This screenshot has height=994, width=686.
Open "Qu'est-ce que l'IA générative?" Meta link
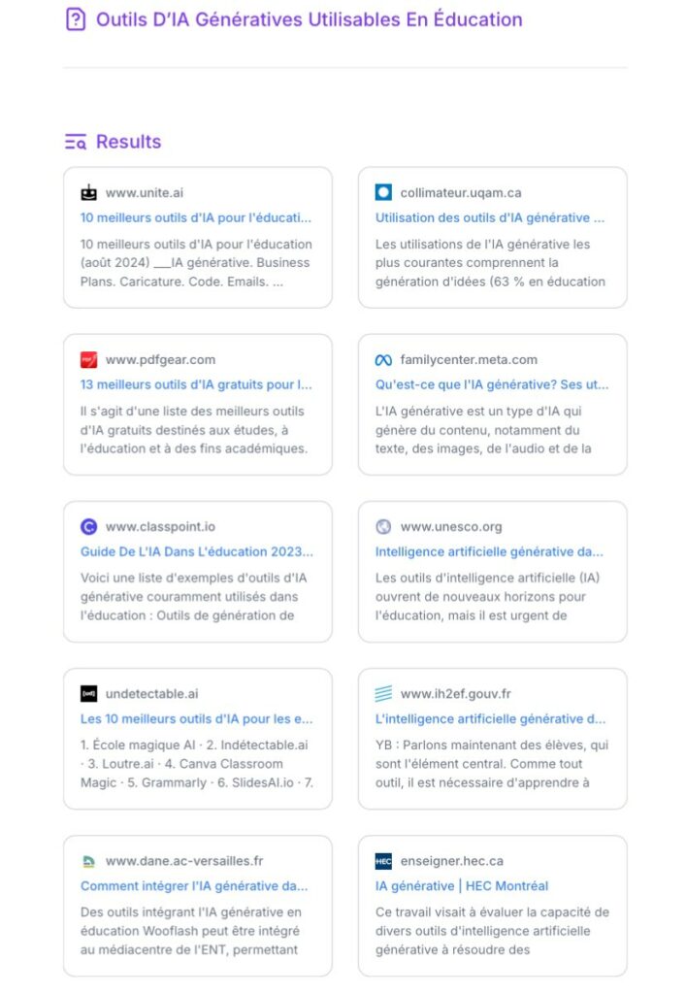click(492, 384)
